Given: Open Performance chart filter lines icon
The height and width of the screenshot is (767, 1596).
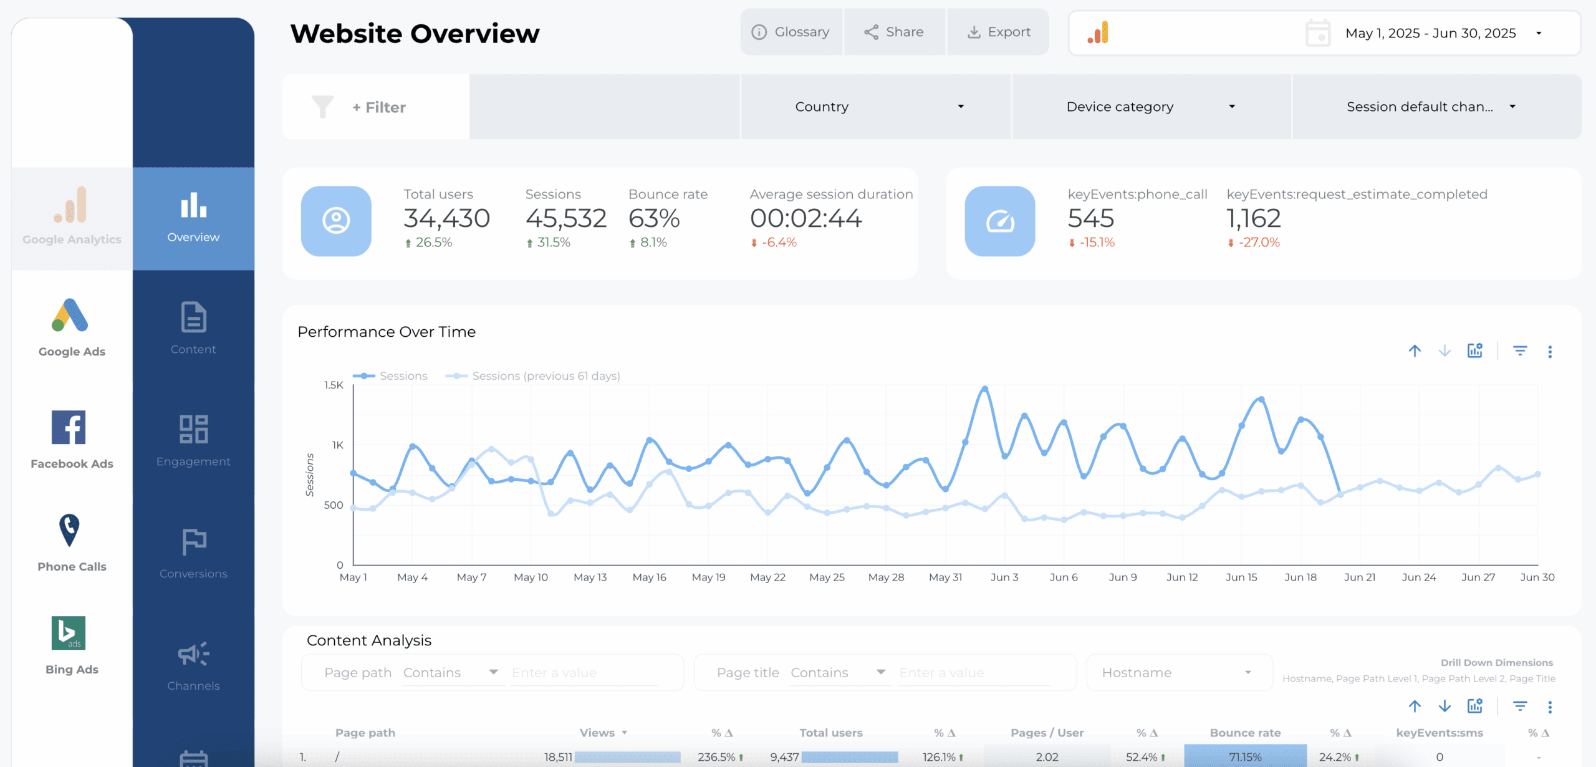Looking at the screenshot, I should (1520, 351).
